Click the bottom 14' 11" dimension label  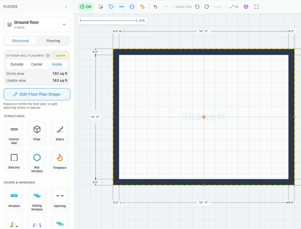click(x=204, y=202)
